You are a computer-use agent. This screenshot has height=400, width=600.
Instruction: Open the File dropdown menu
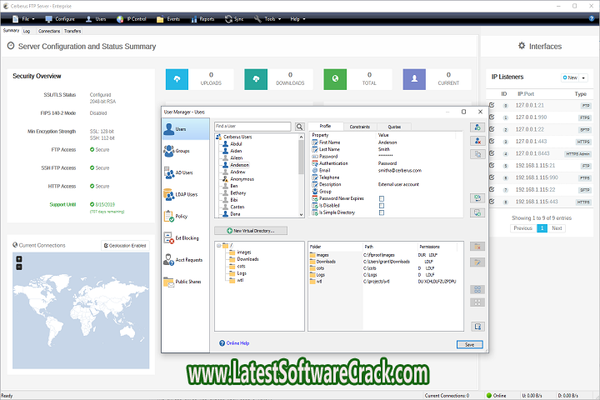tap(22, 17)
